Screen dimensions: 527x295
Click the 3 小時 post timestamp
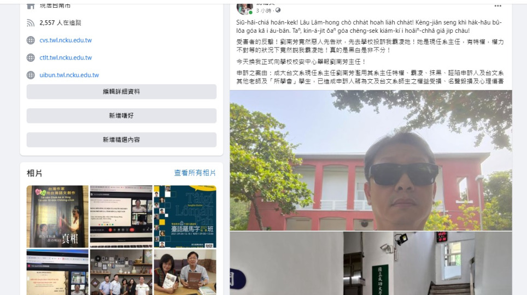pos(263,11)
